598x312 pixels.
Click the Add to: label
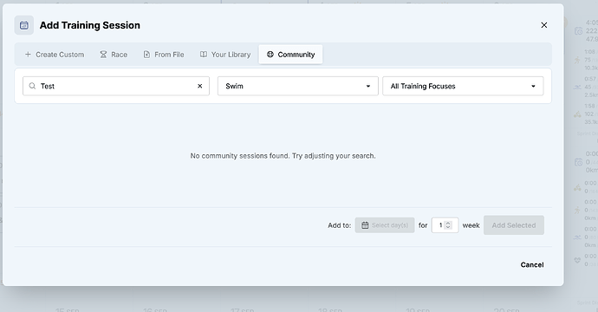(340, 225)
